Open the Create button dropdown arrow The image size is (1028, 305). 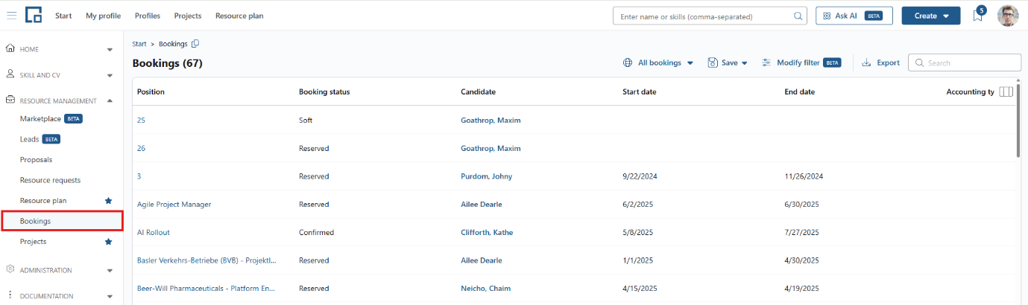[x=946, y=16]
